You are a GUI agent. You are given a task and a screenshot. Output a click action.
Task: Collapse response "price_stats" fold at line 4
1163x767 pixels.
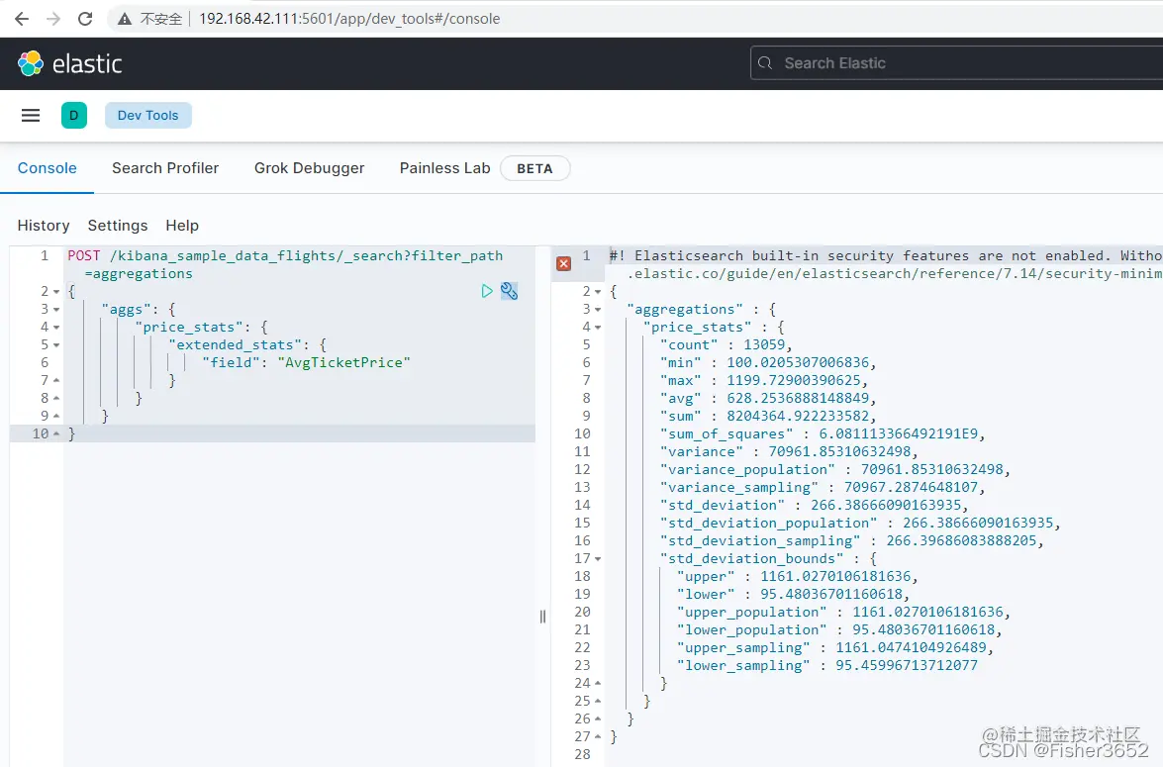598,328
